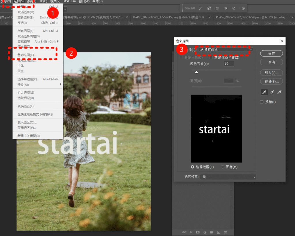The width and height of the screenshot is (295, 236).
Task: Click the 载入 load button
Action: click(x=271, y=72)
